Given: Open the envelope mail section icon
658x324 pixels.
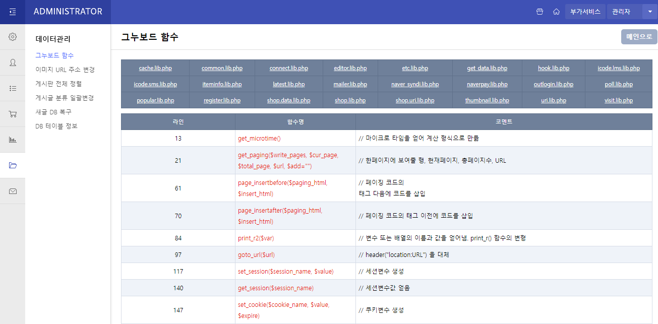Looking at the screenshot, I should pos(13,191).
